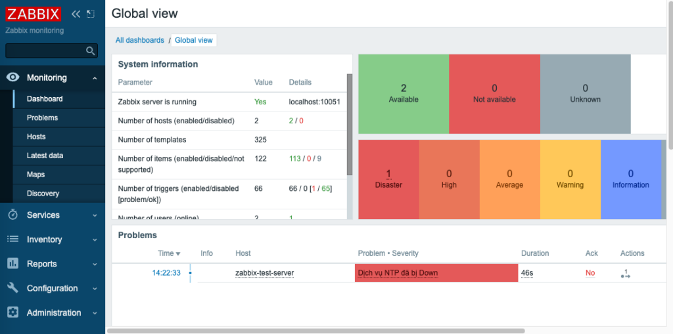Click the Monitoring eye icon
The height and width of the screenshot is (334, 673).
(x=13, y=77)
